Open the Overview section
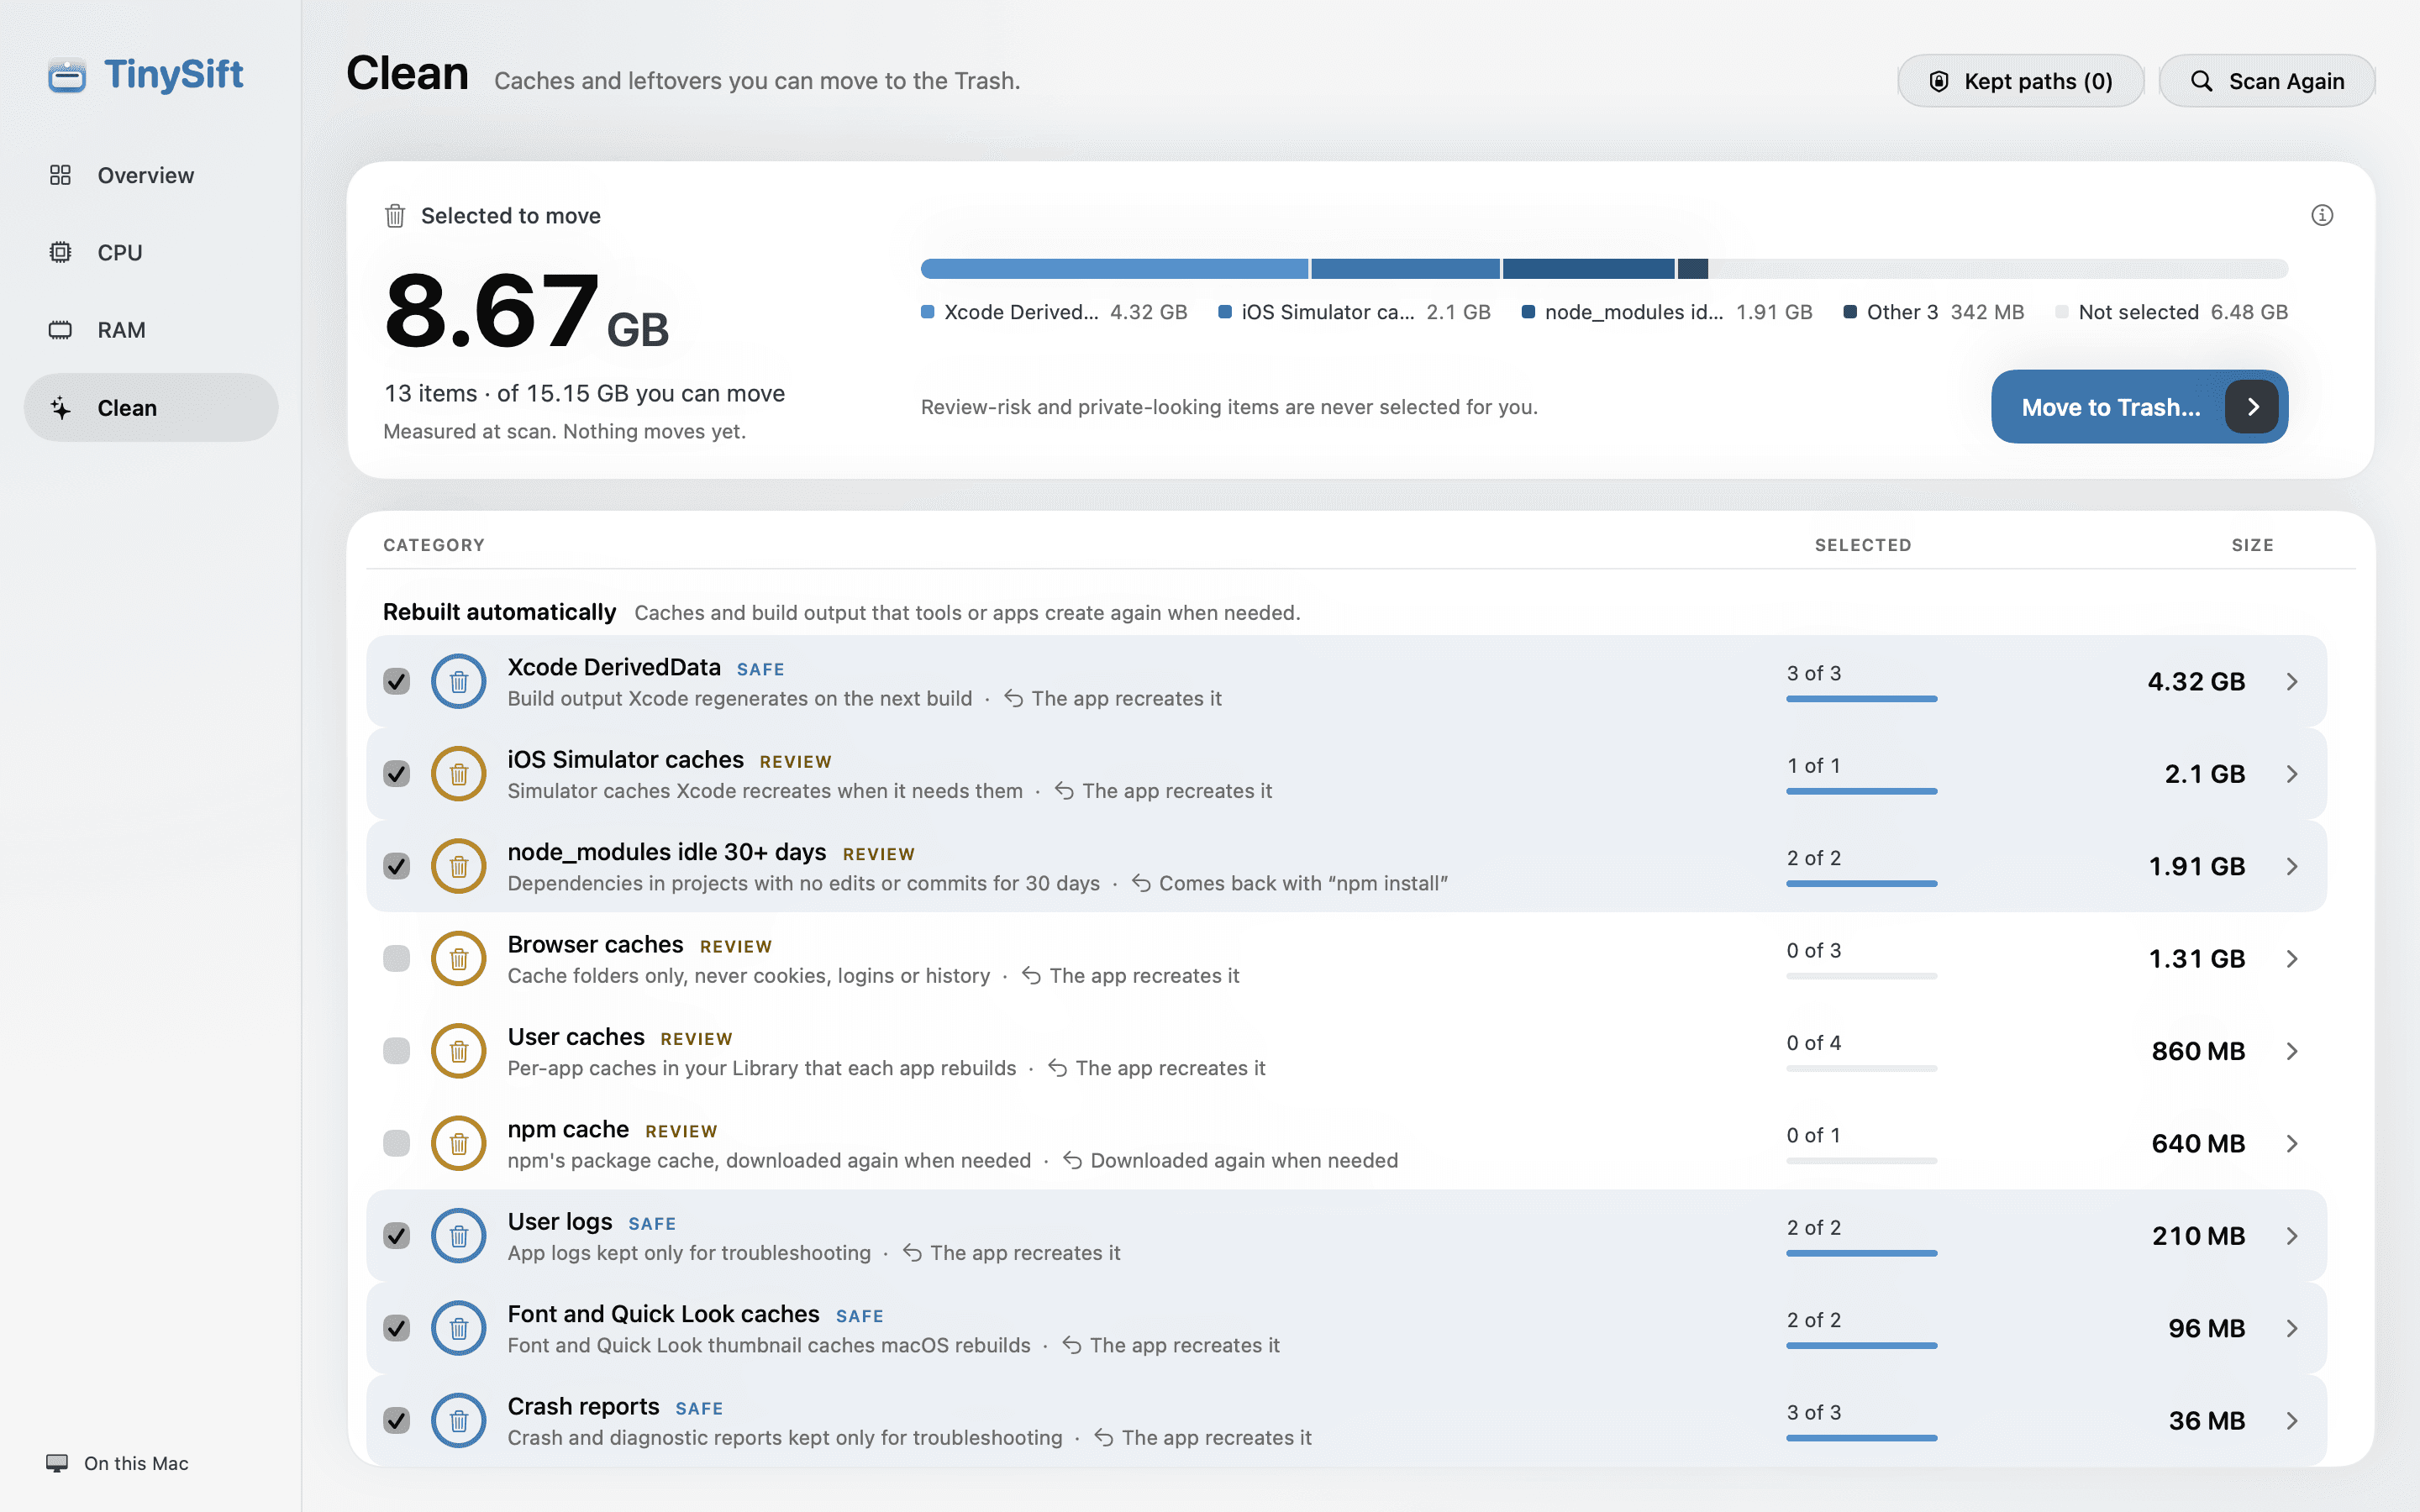The image size is (2420, 1512). [151, 175]
